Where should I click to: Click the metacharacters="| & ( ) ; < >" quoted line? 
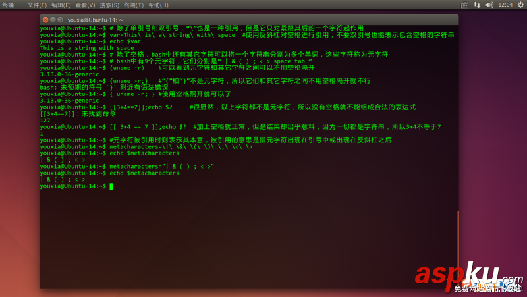127,167
